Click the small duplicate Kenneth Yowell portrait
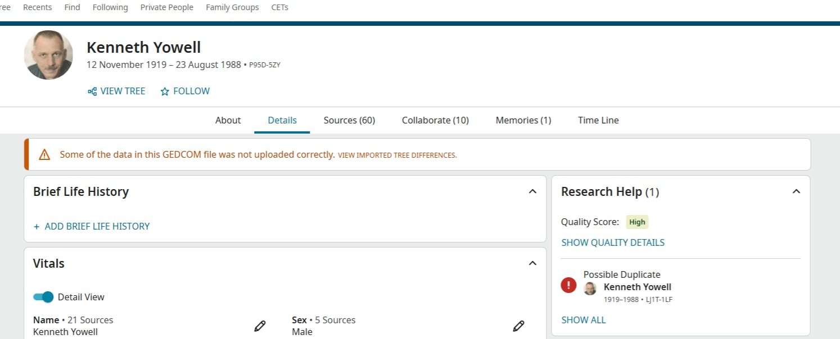The image size is (840, 339). pyautogui.click(x=590, y=288)
